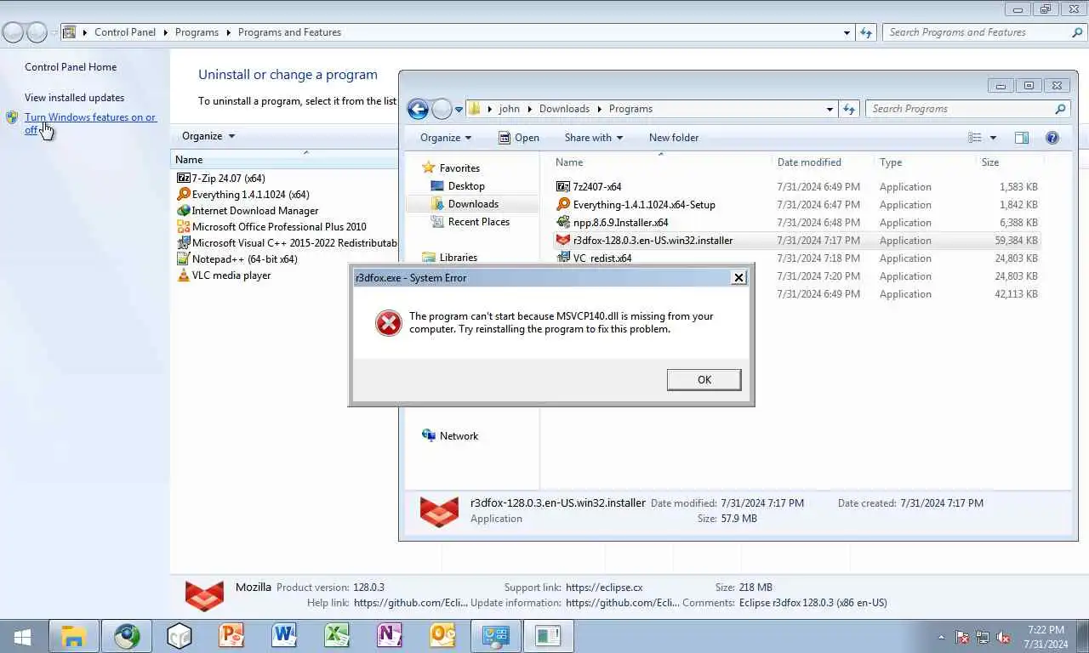This screenshot has width=1089, height=653.
Task: Open File Explorer from the taskbar
Action: click(74, 636)
